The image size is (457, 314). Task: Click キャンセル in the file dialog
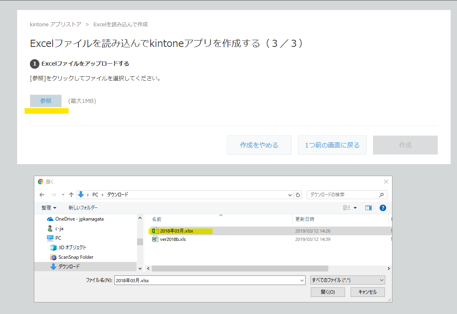[x=367, y=292]
